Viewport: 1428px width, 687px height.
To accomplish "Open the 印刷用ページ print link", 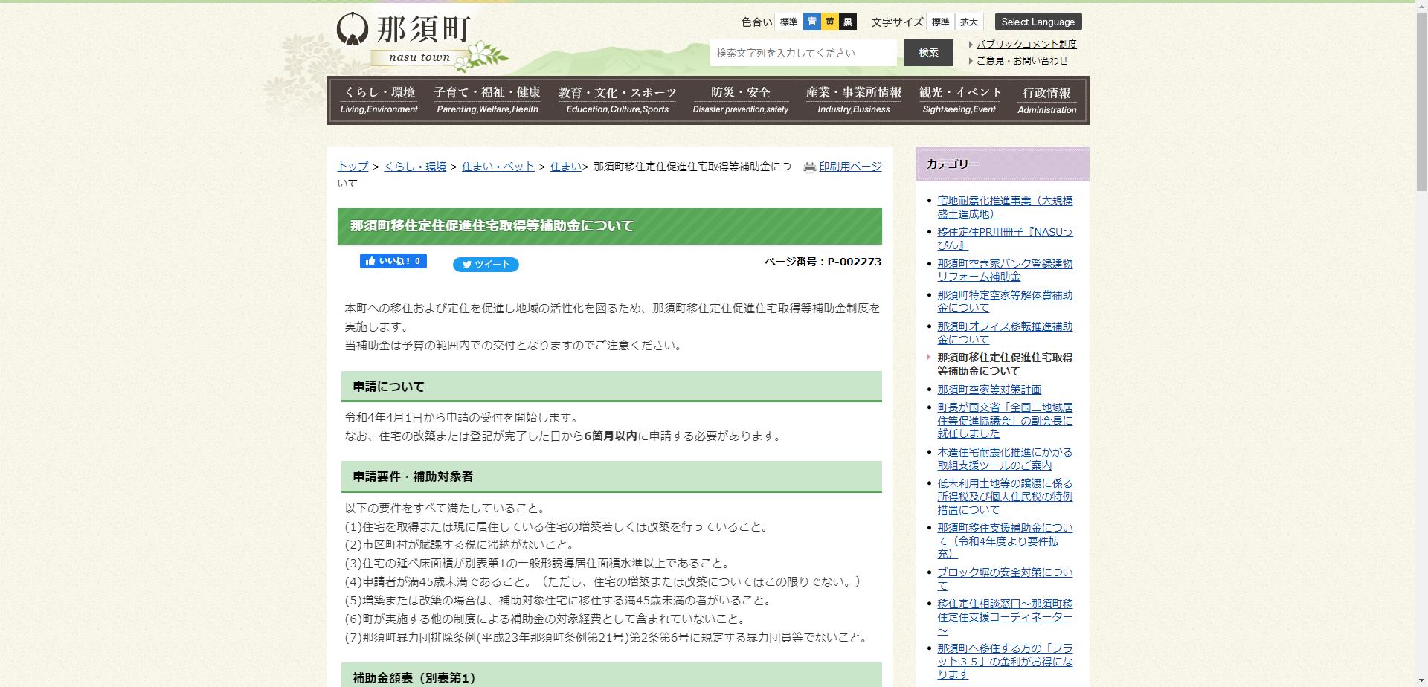I will (850, 167).
